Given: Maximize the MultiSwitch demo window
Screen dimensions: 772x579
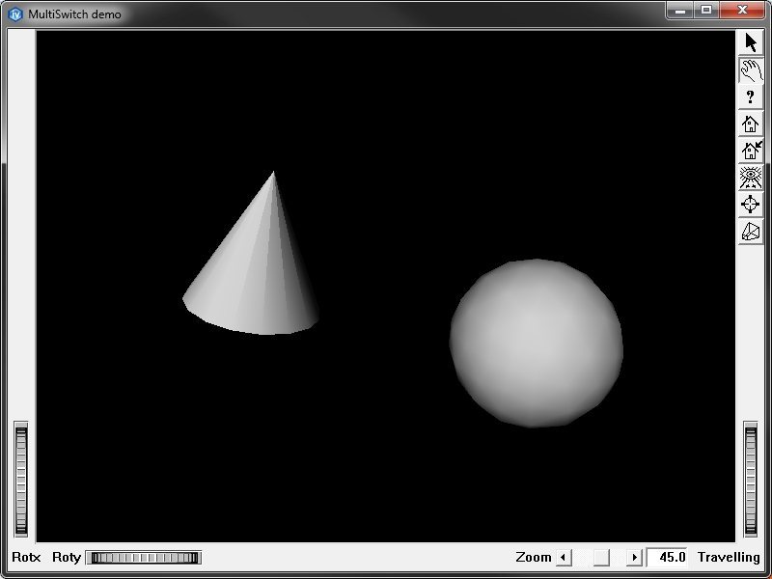Looking at the screenshot, I should click(706, 10).
